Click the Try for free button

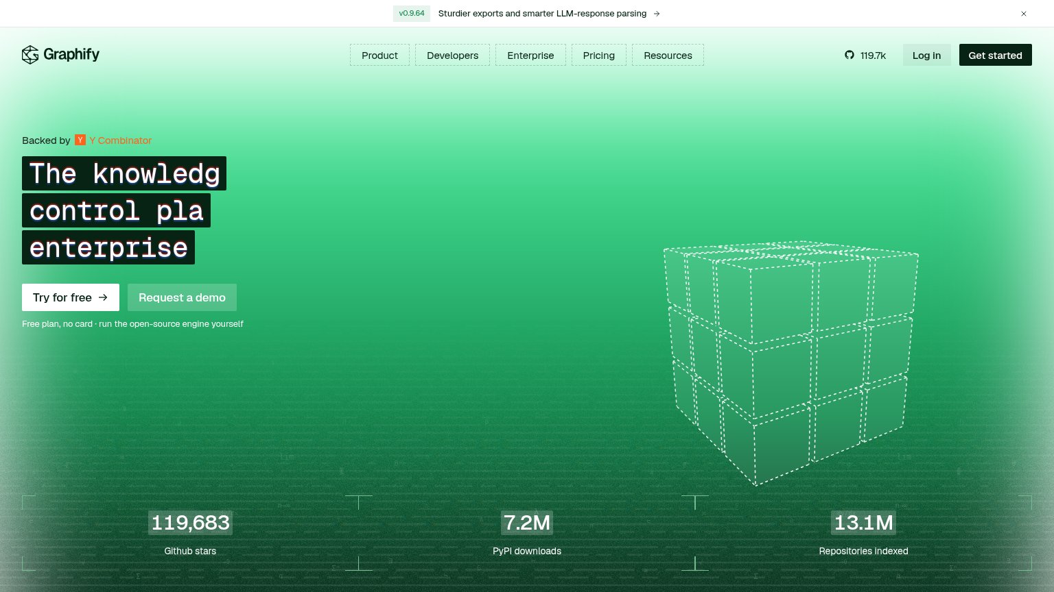tap(71, 297)
